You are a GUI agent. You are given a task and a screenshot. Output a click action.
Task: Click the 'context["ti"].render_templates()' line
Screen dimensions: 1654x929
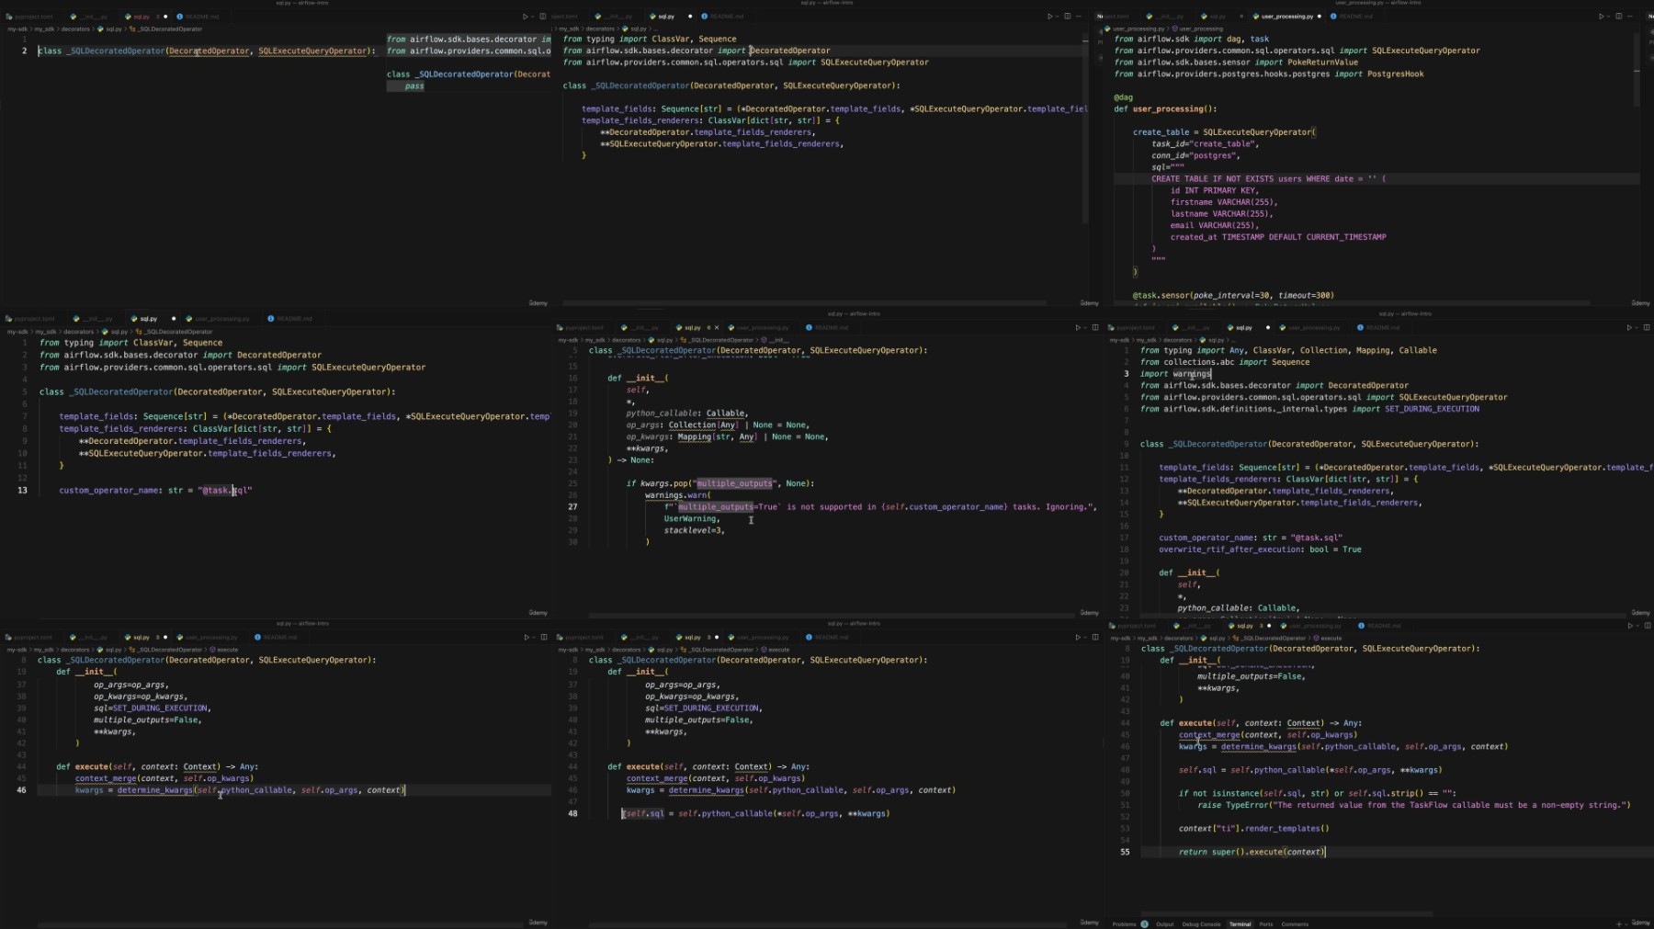coord(1253,829)
